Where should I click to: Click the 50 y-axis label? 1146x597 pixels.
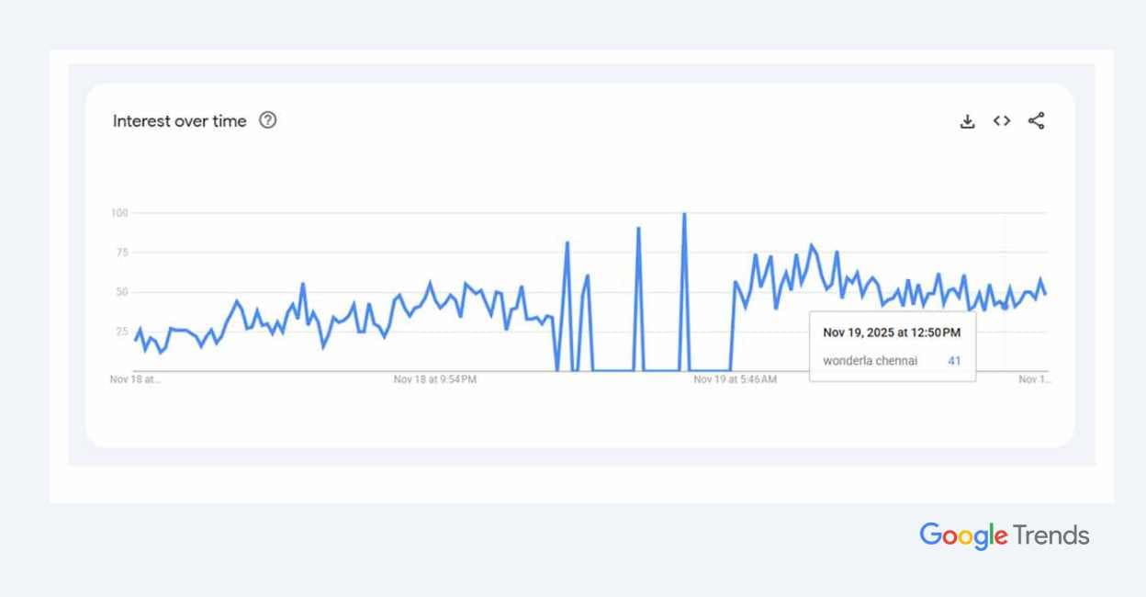coord(120,292)
